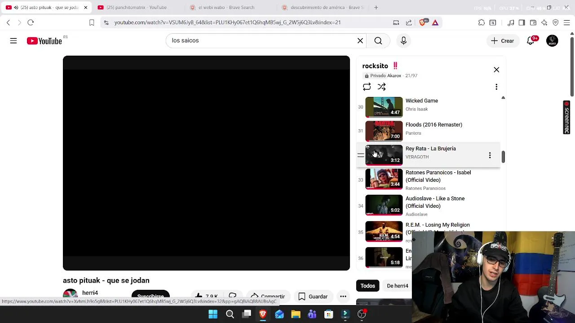
Task: Close the asto pituak browser tab
Action: click(85, 8)
